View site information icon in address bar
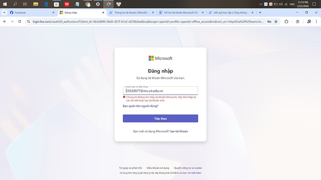The width and height of the screenshot is (321, 180). [28, 21]
